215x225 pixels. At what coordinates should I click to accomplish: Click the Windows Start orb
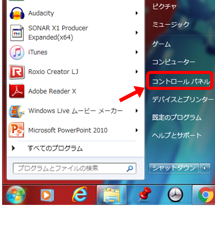16,195
